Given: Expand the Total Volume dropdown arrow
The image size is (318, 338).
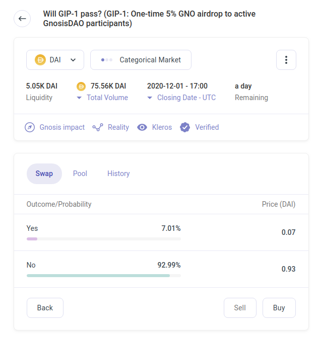Looking at the screenshot, I should 79,98.
